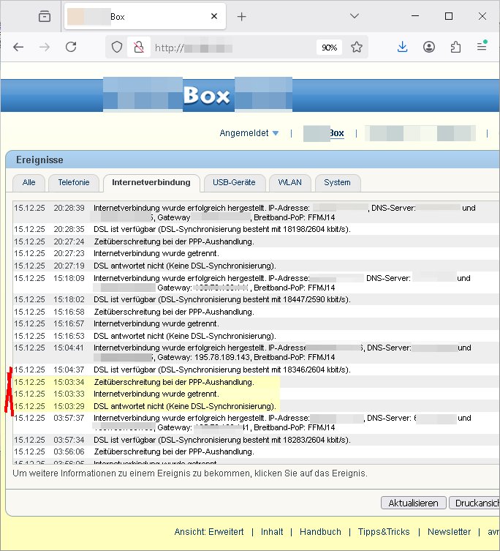Open a new browser tab
The image size is (500, 551).
pyautogui.click(x=242, y=16)
